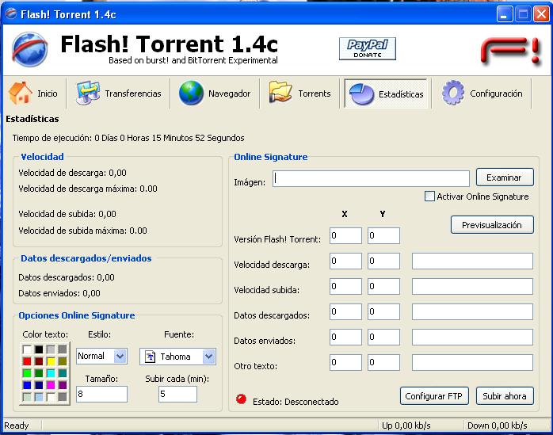Screen dimensions: 553x435
Task: Click the Inicio house icon
Action: point(21,93)
